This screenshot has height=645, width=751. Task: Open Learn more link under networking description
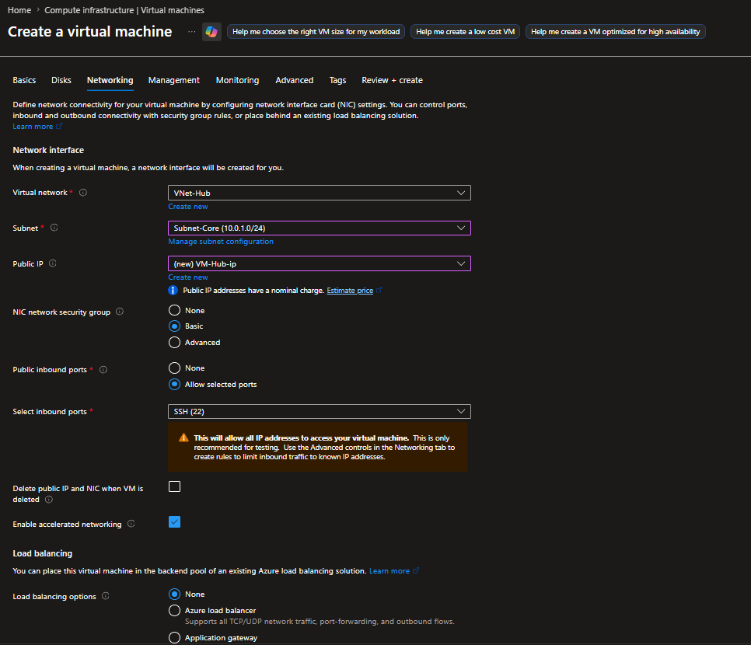(x=33, y=127)
